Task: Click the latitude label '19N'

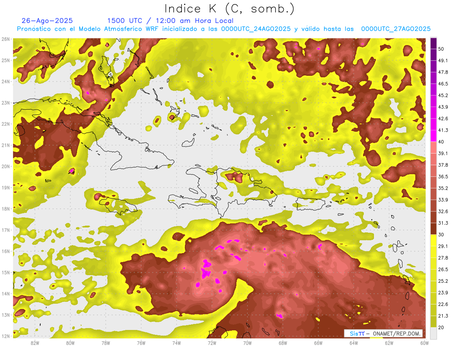Action: [6, 187]
